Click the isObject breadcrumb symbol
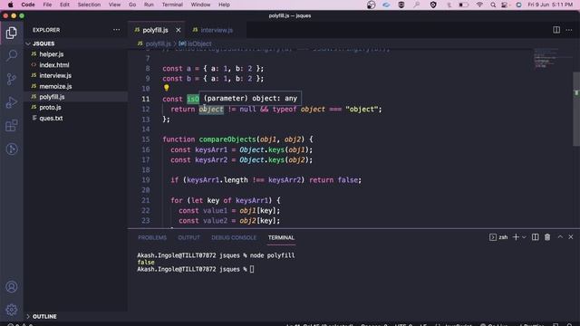The height and width of the screenshot is (326, 580). pos(196,43)
